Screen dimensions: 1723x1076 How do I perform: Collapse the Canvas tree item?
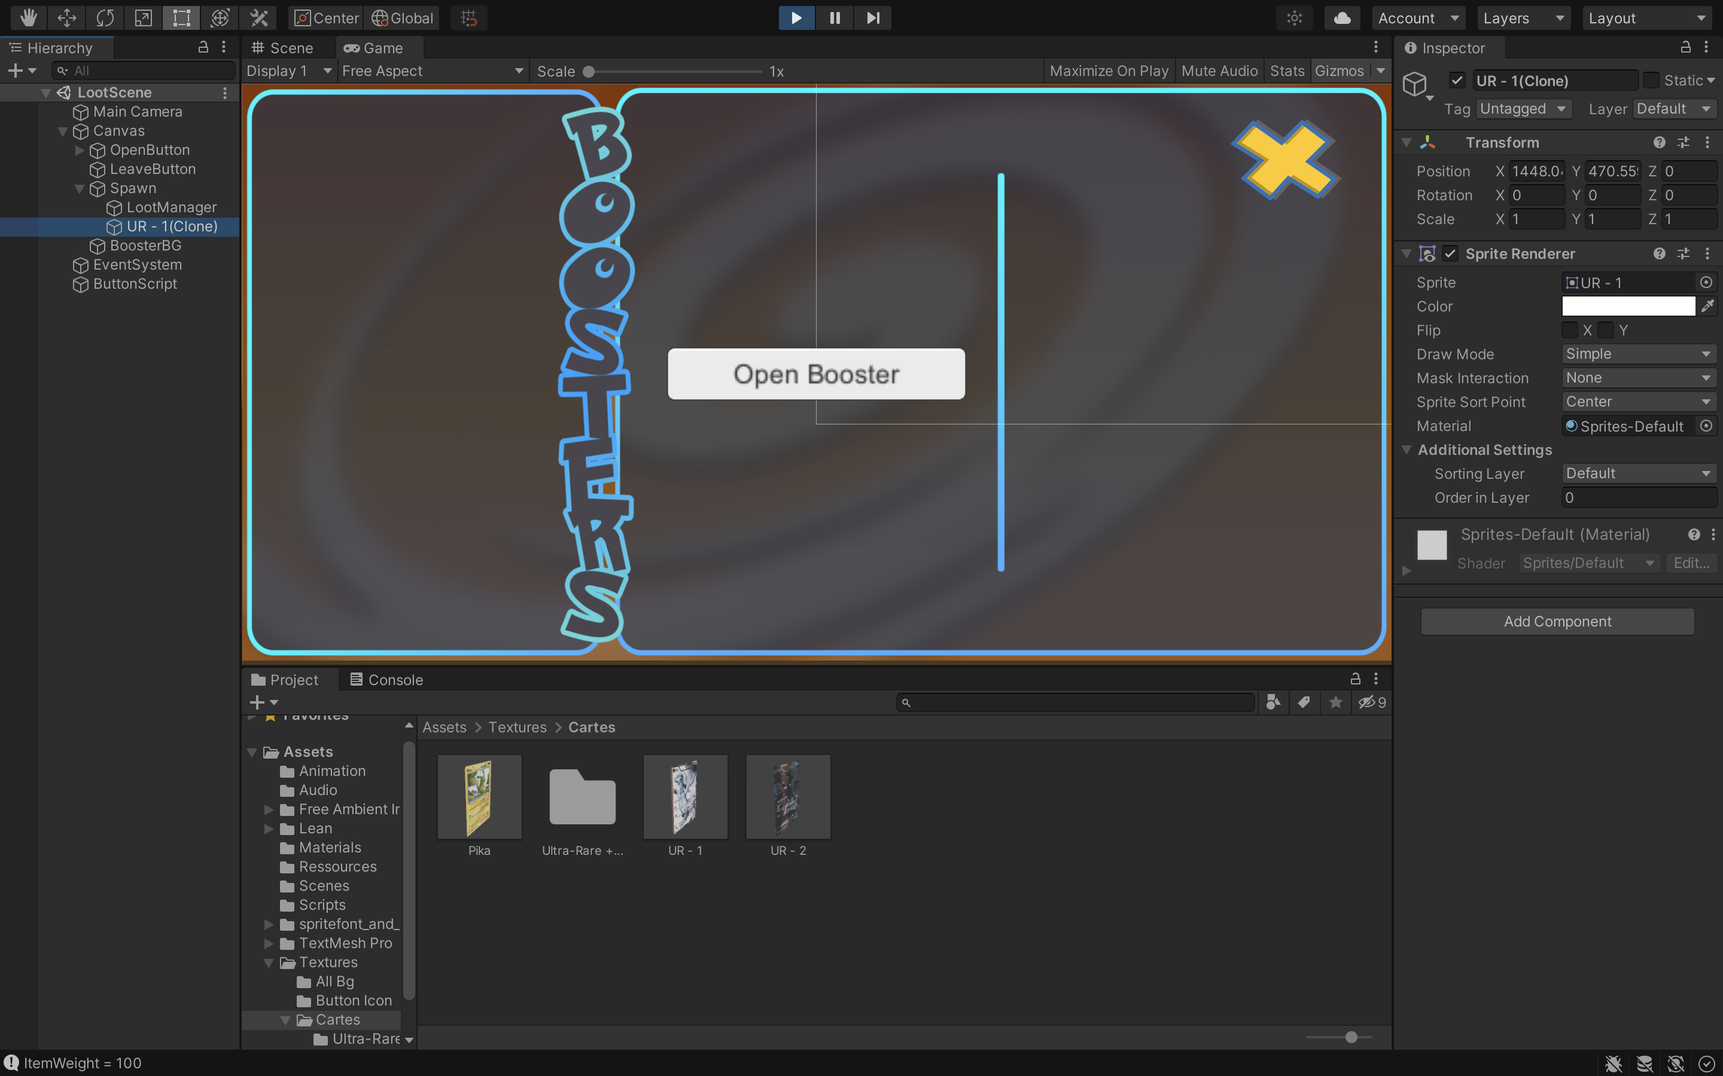[63, 131]
